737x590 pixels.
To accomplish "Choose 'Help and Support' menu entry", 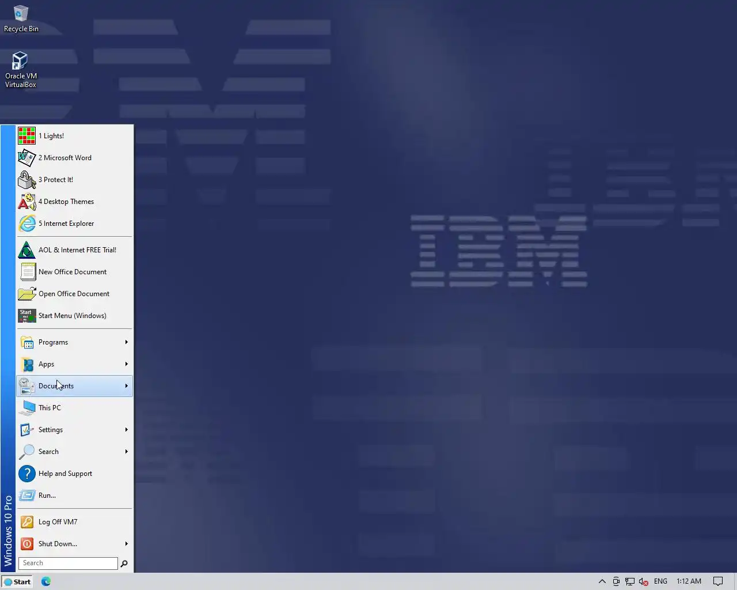I will tap(75, 474).
